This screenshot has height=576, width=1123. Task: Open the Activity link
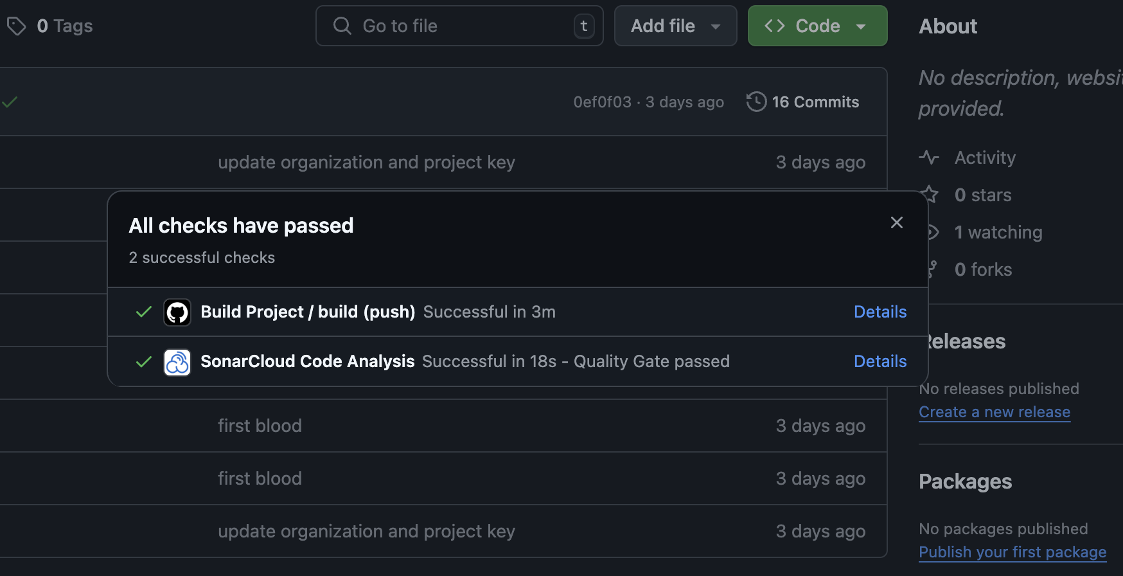coord(985,157)
